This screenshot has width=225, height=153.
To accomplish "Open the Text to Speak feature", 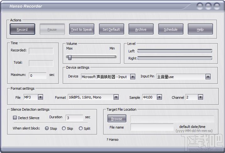I will pos(82,29).
